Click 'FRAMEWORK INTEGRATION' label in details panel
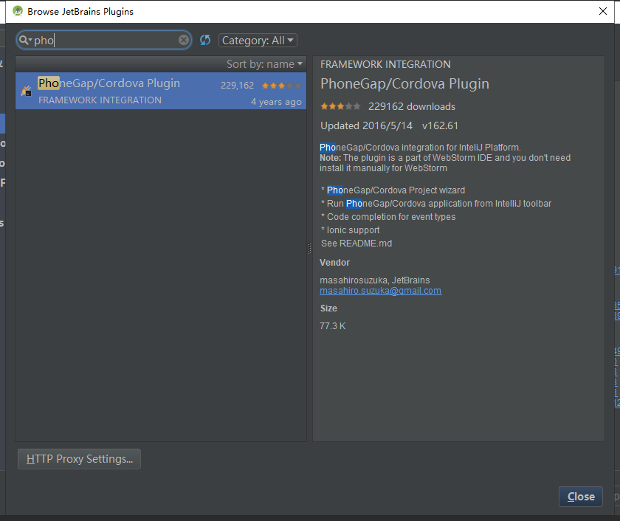 coord(385,64)
